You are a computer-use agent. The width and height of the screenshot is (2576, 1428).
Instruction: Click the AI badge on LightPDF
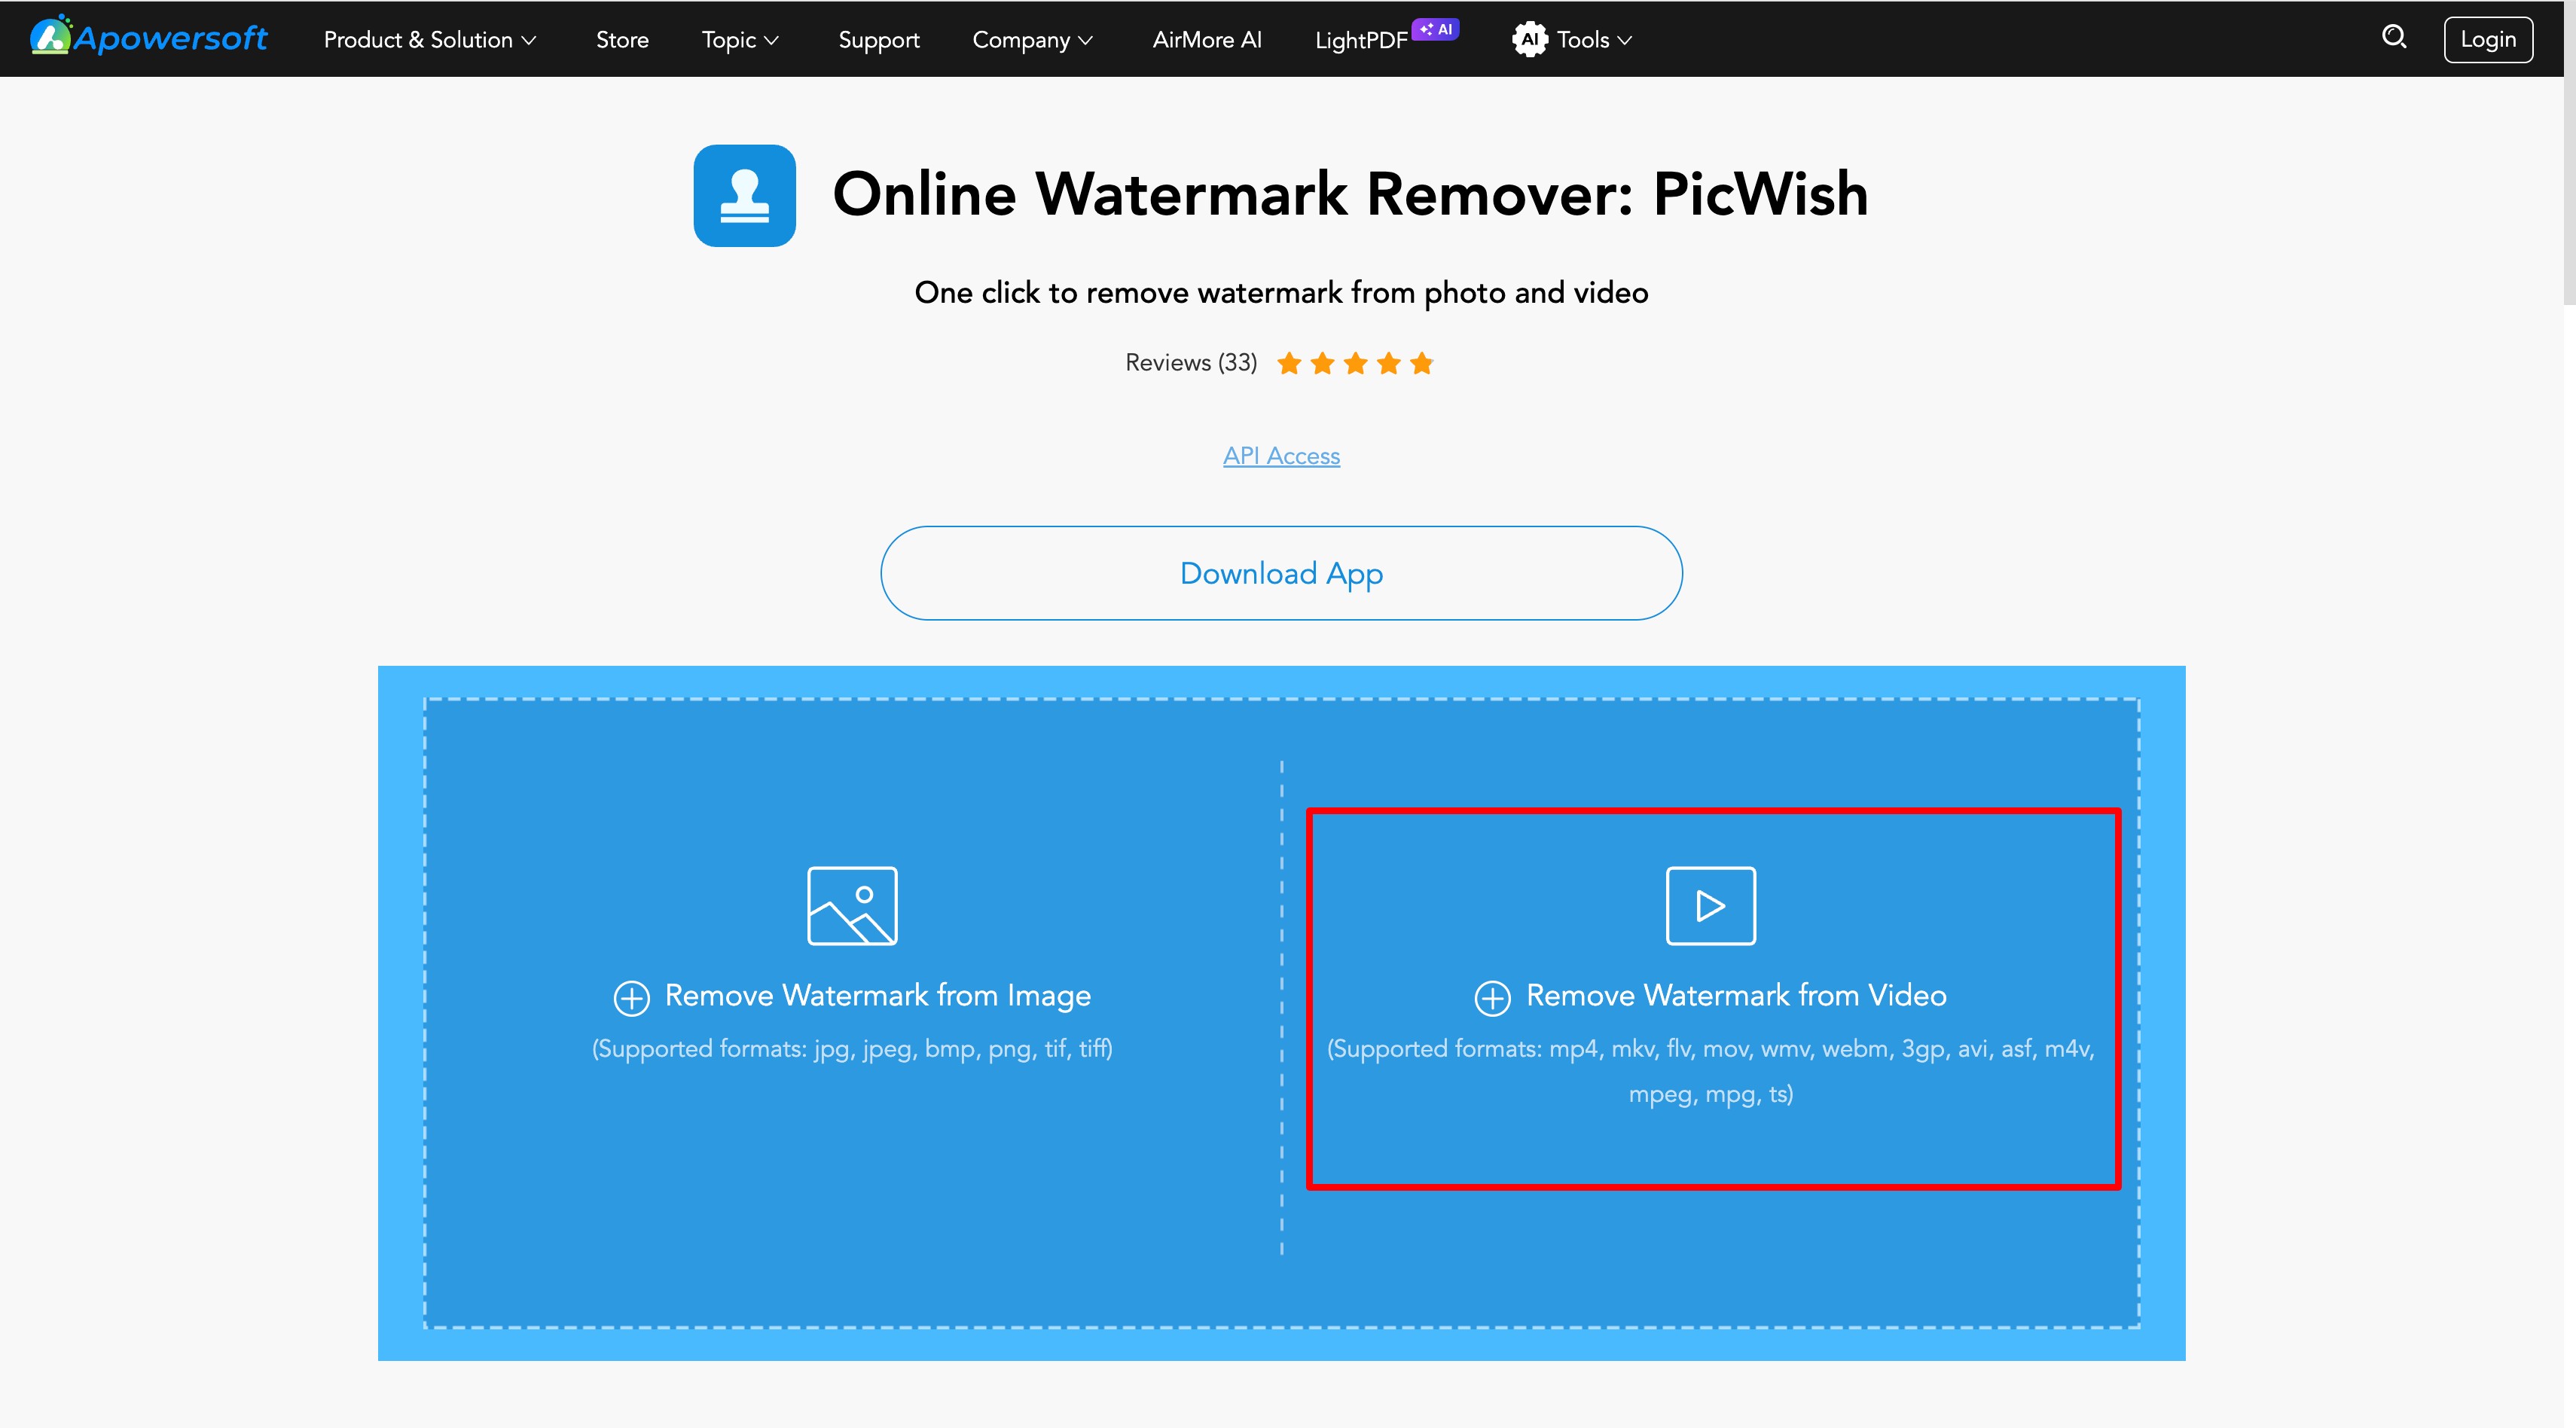1436,29
